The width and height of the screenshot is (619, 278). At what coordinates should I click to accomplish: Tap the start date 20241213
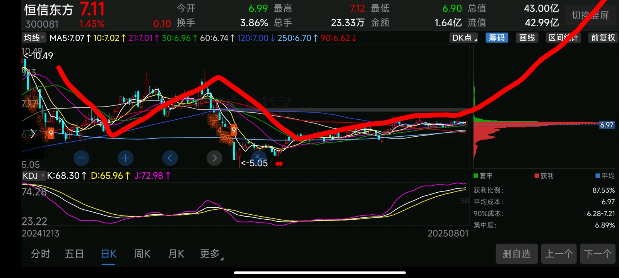[x=41, y=233]
